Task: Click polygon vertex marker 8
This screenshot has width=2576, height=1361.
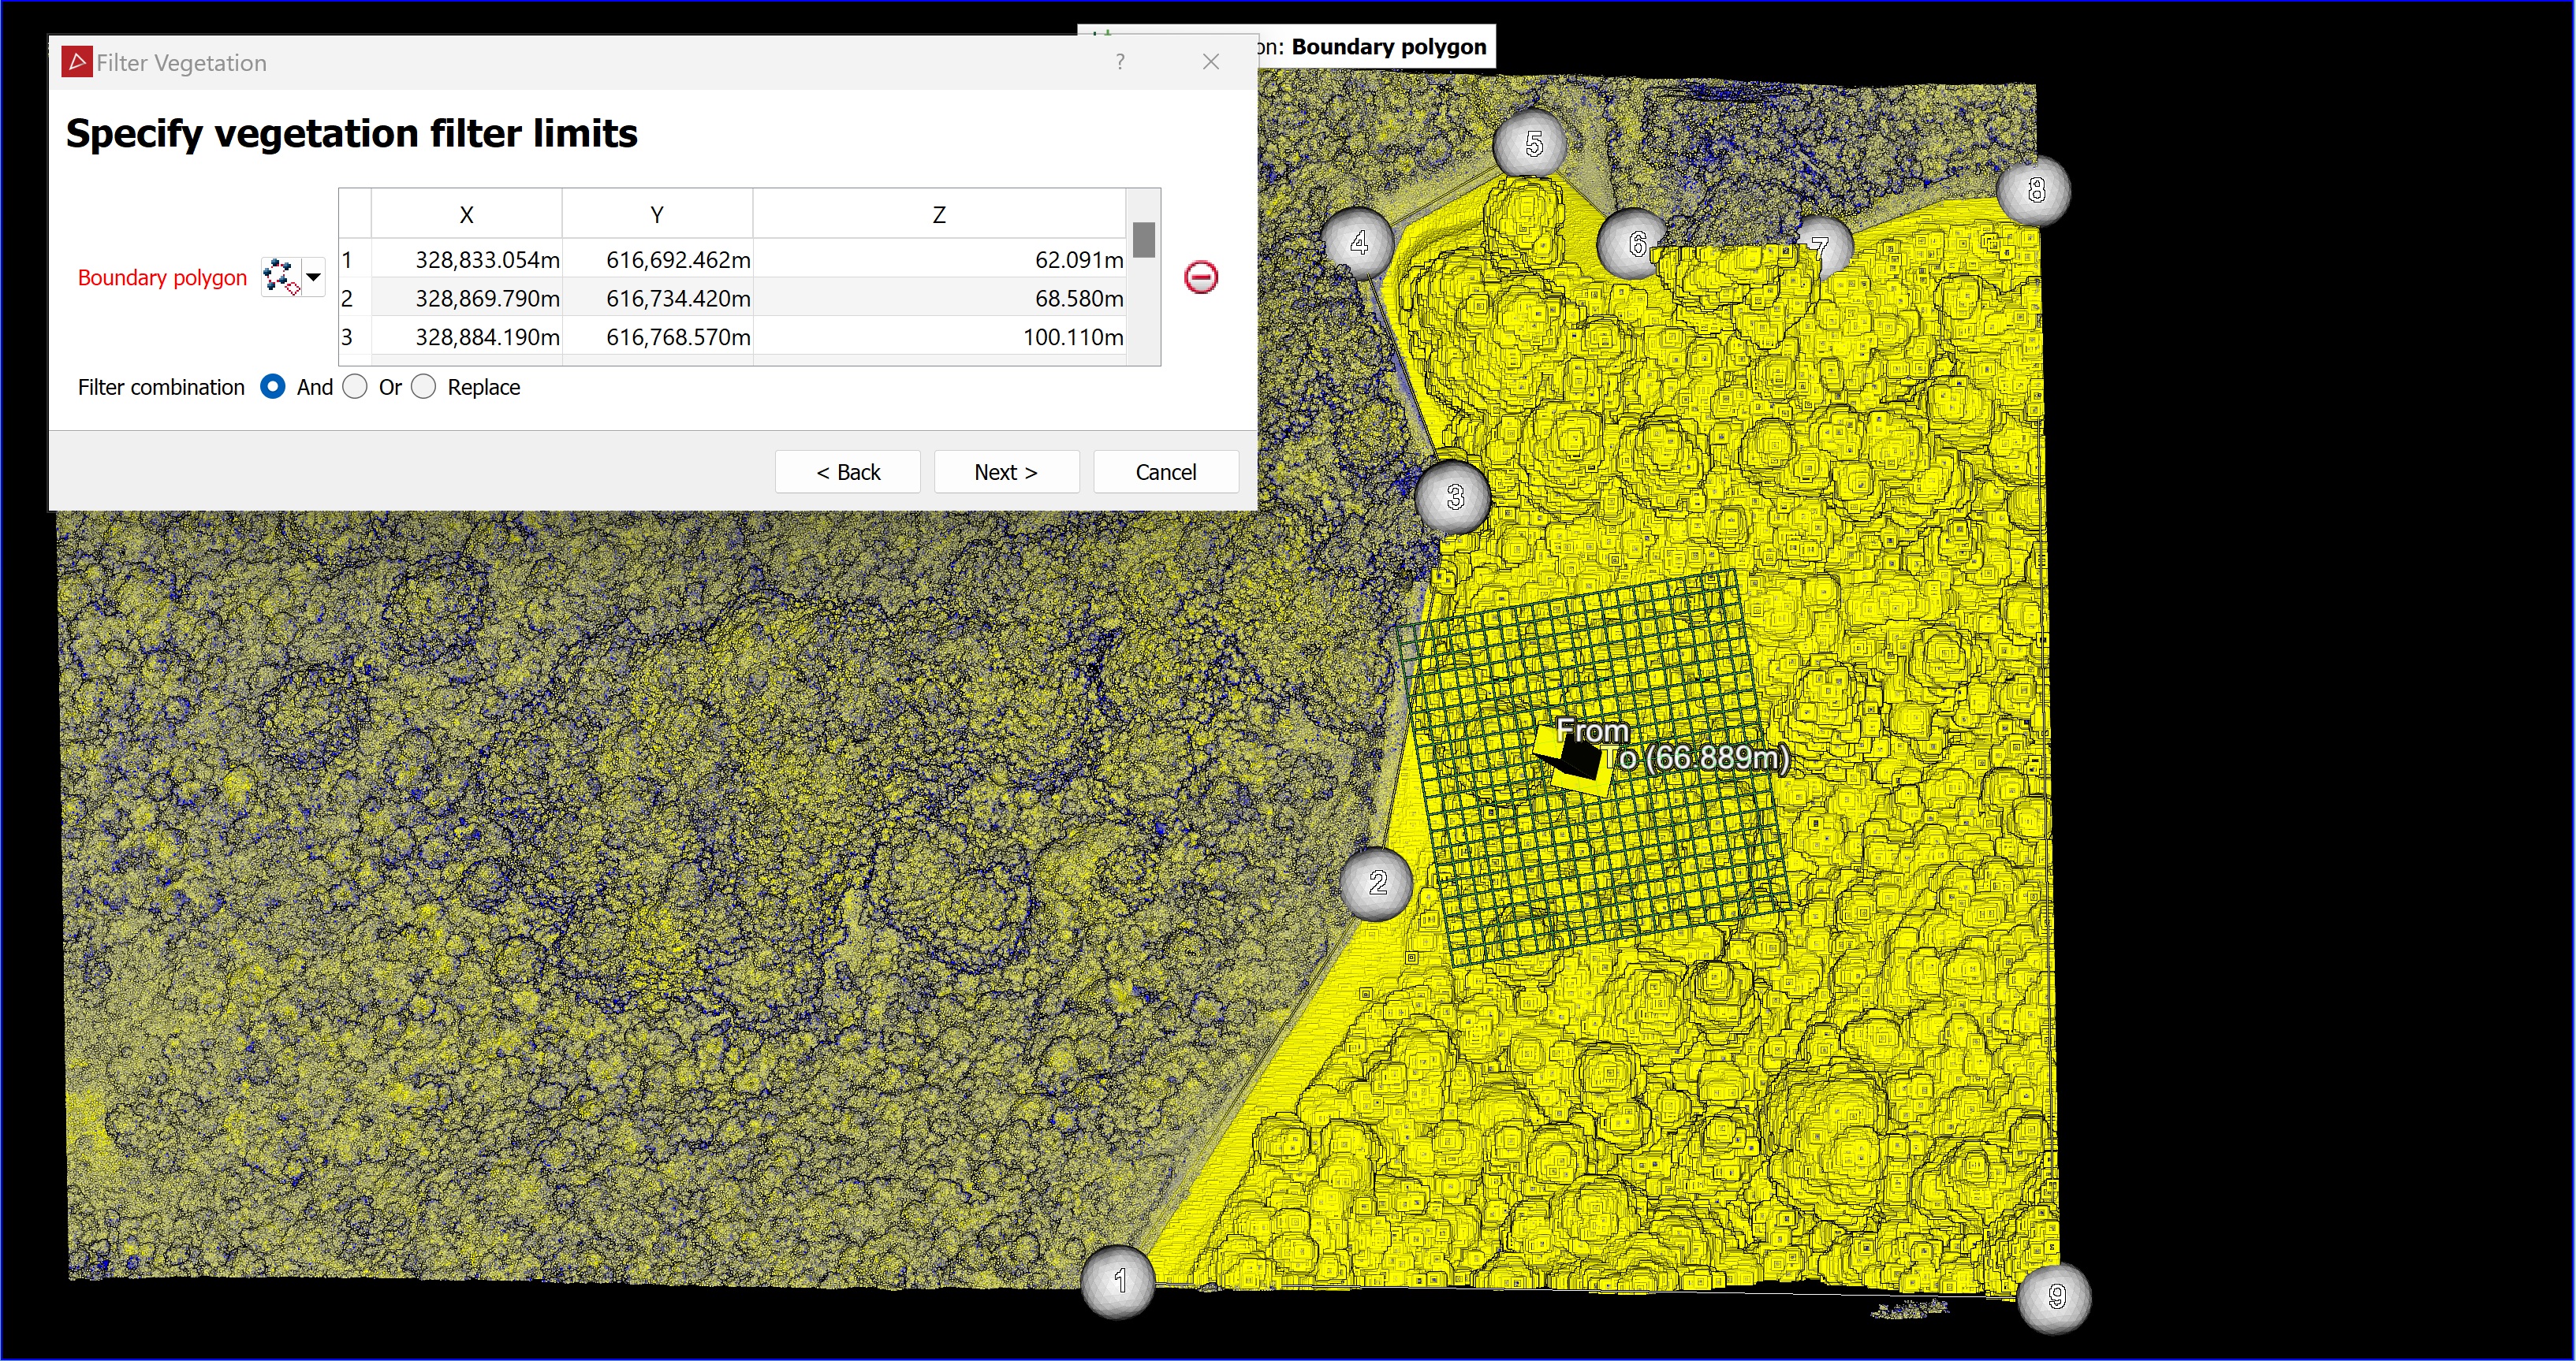Action: (2034, 190)
